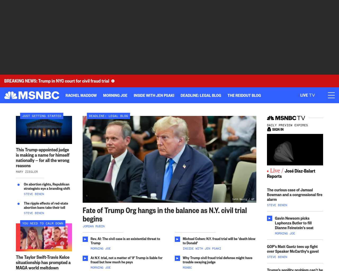Image resolution: width=339 pixels, height=271 pixels.
Task: Open the Taylor Swift-Travis Kelce thumbnail
Action: pyautogui.click(x=44, y=237)
